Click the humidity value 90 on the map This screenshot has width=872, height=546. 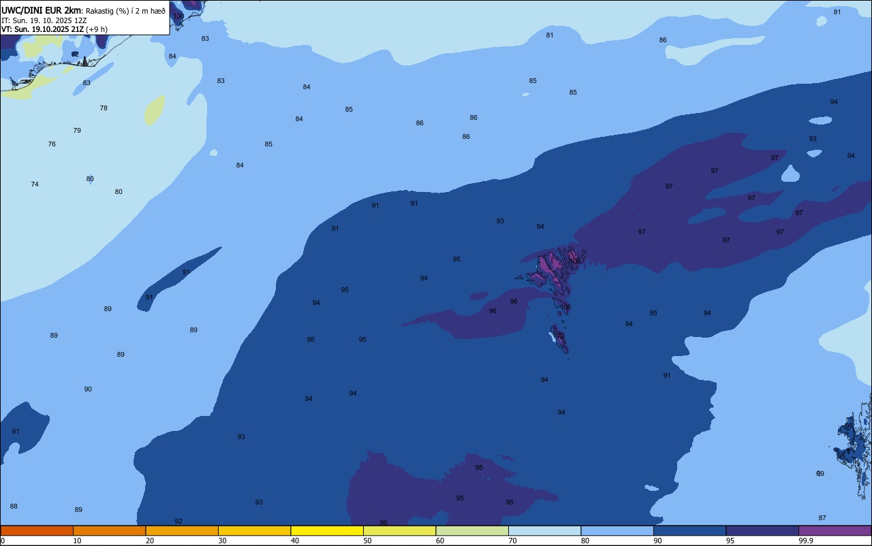tap(88, 389)
